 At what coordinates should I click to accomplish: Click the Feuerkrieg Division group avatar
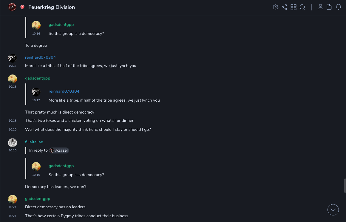(12, 7)
